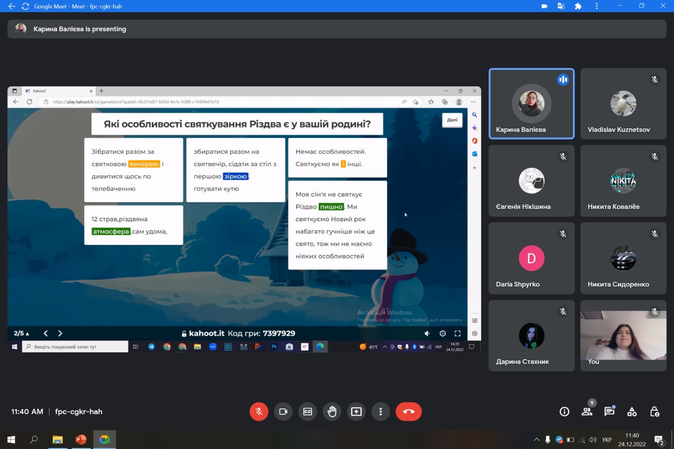Click browser back arrow in shared Edge window
674x449 pixels.
tap(16, 102)
